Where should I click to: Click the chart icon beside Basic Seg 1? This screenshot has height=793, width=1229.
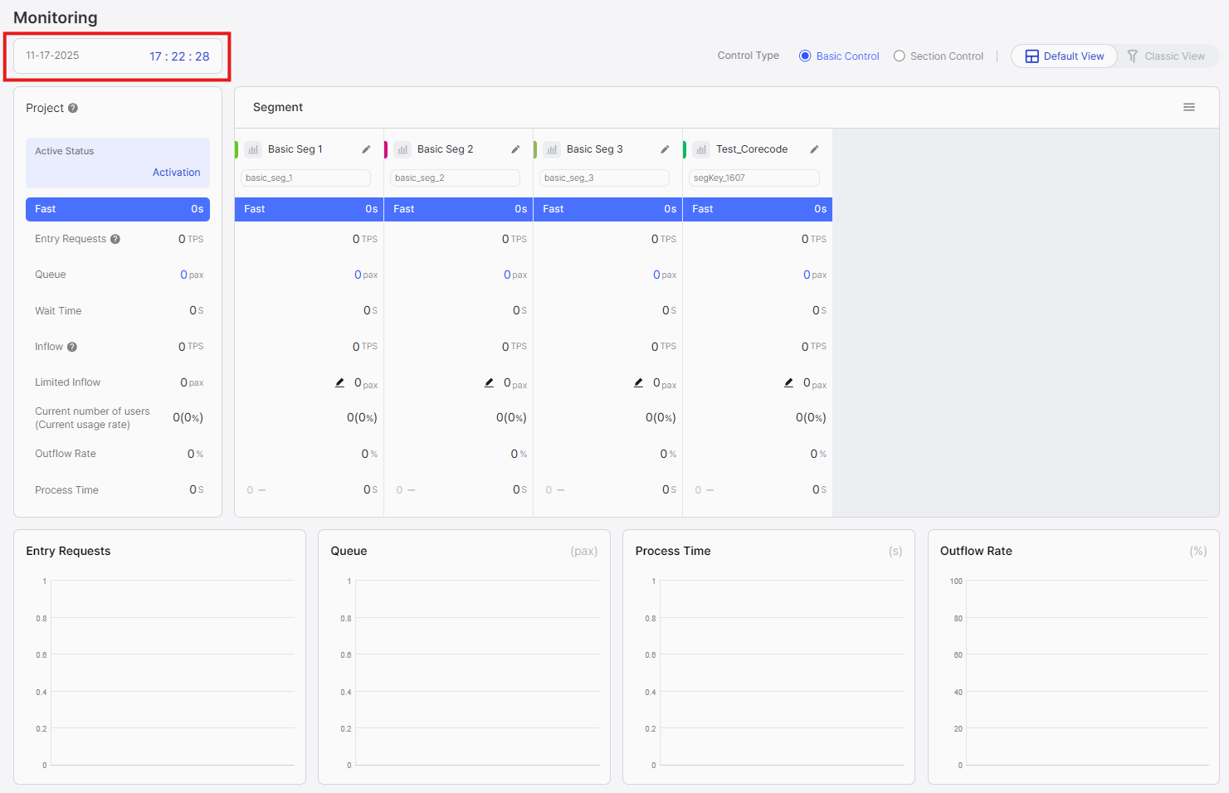coord(253,149)
